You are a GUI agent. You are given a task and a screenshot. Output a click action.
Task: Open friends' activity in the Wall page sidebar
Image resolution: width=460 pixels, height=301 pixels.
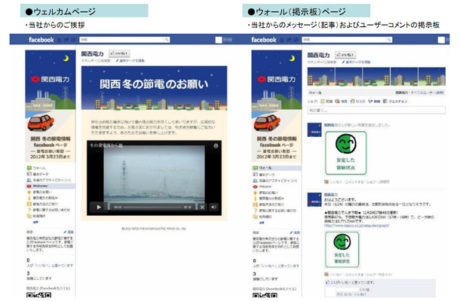point(275,181)
